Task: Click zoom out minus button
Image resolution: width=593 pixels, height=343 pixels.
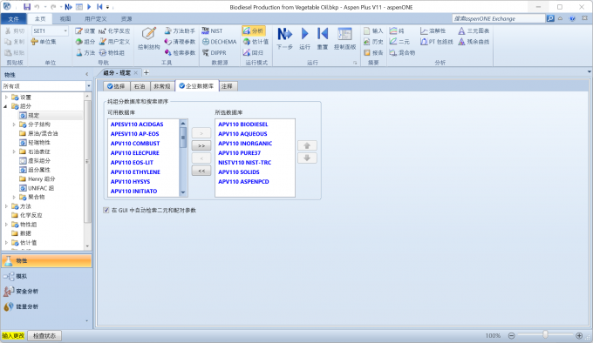Action: tap(511, 335)
